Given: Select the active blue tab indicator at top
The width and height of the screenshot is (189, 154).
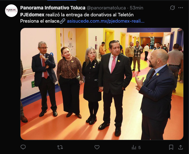Looking at the screenshot, I should (62, 0).
